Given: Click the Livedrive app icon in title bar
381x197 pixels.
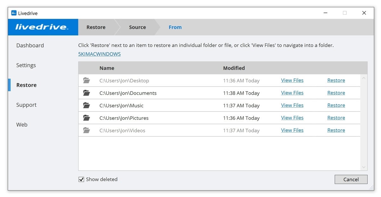Looking at the screenshot, I should click(14, 13).
